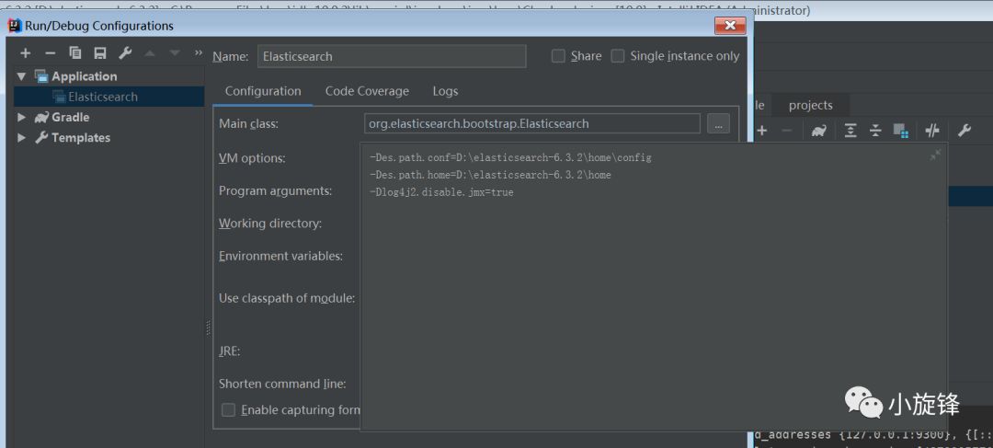The image size is (993, 448).
Task: Detach Gradle project with minus in Gradle panel
Action: [x=787, y=131]
